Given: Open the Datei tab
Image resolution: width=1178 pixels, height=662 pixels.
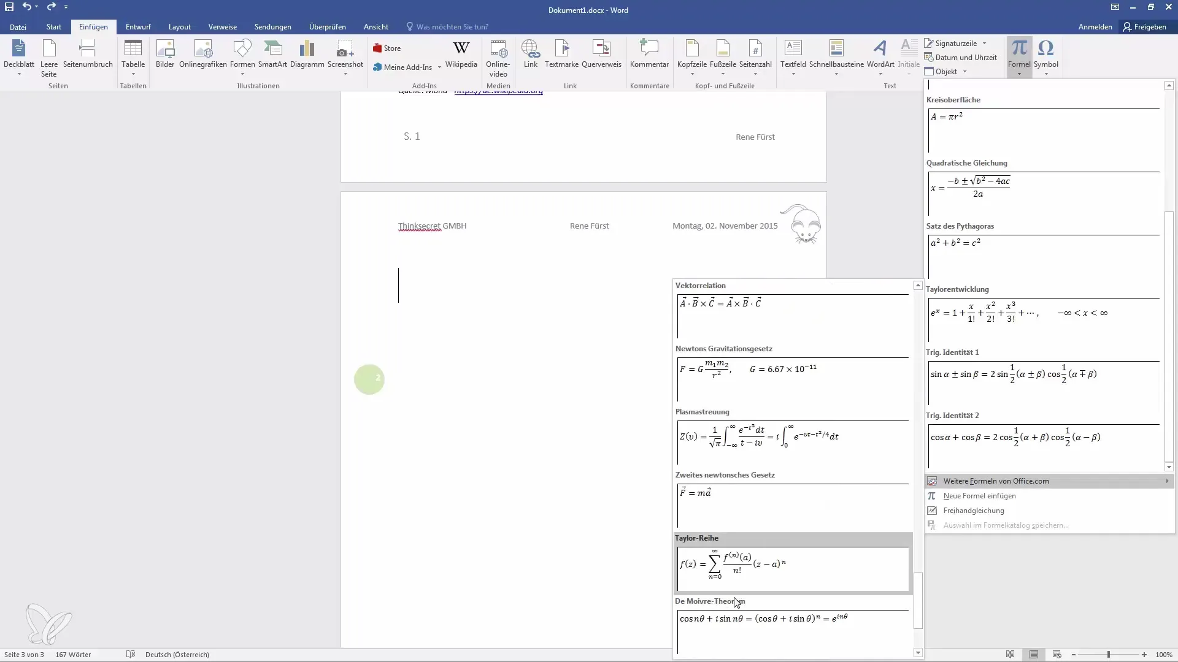Looking at the screenshot, I should [x=18, y=27].
